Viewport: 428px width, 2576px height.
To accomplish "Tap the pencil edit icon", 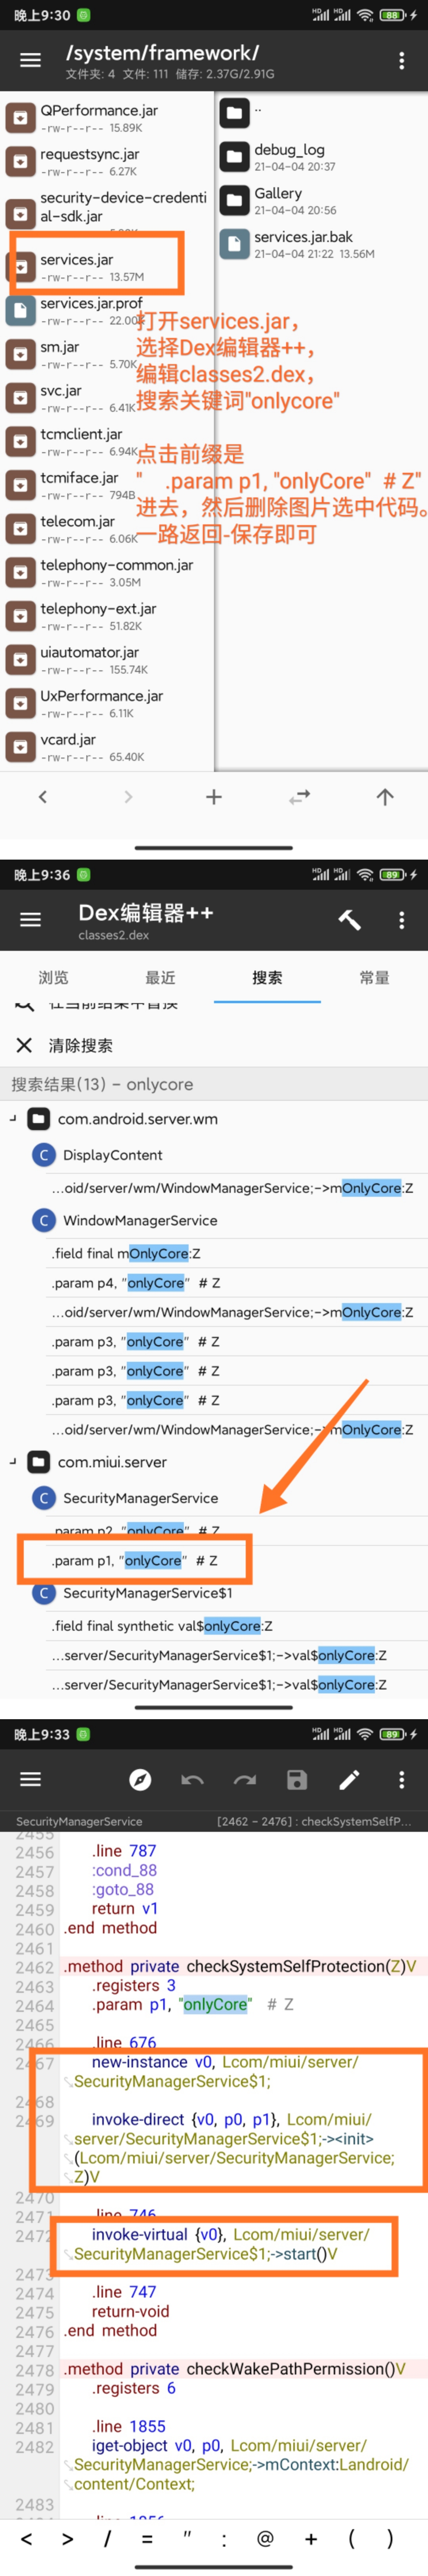I will pos(349,1779).
